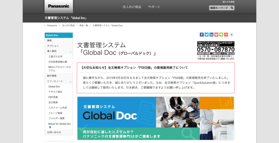Screen dimensions: 279x143
Task: Open Global Doc release notes link
Action: (x=54, y=86)
